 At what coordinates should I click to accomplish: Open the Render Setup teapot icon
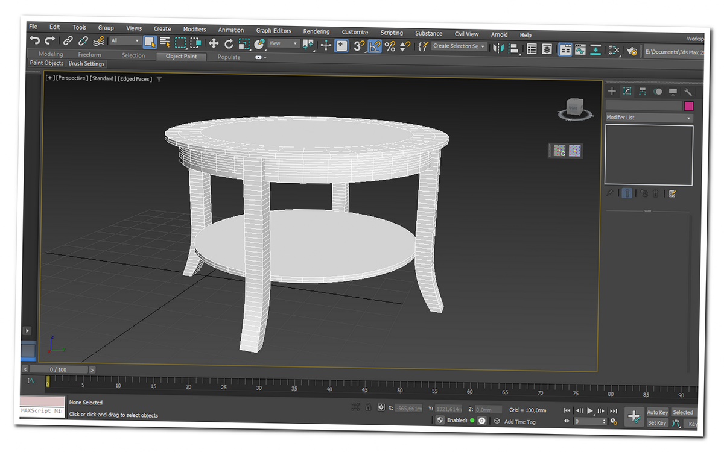(x=632, y=51)
